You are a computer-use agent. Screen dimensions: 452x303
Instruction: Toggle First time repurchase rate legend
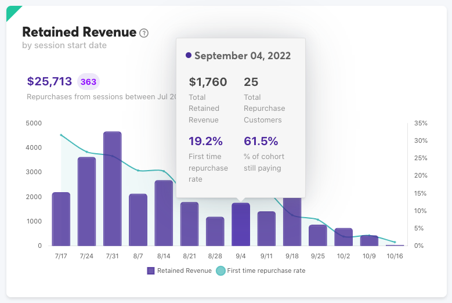click(x=261, y=270)
